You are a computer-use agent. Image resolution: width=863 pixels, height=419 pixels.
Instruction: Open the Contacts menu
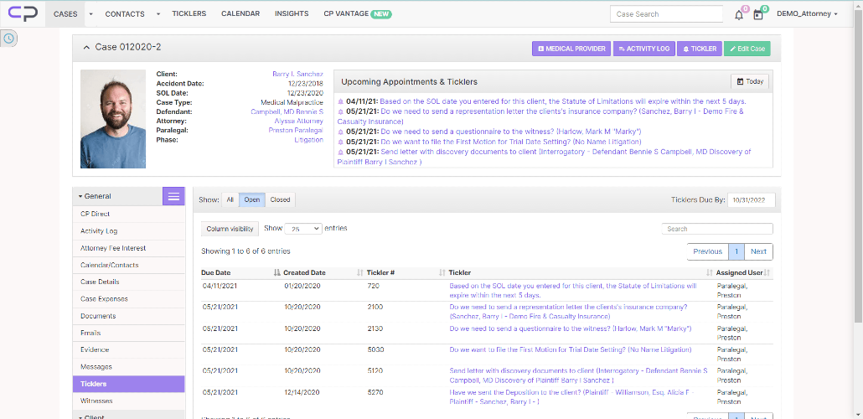tap(125, 13)
